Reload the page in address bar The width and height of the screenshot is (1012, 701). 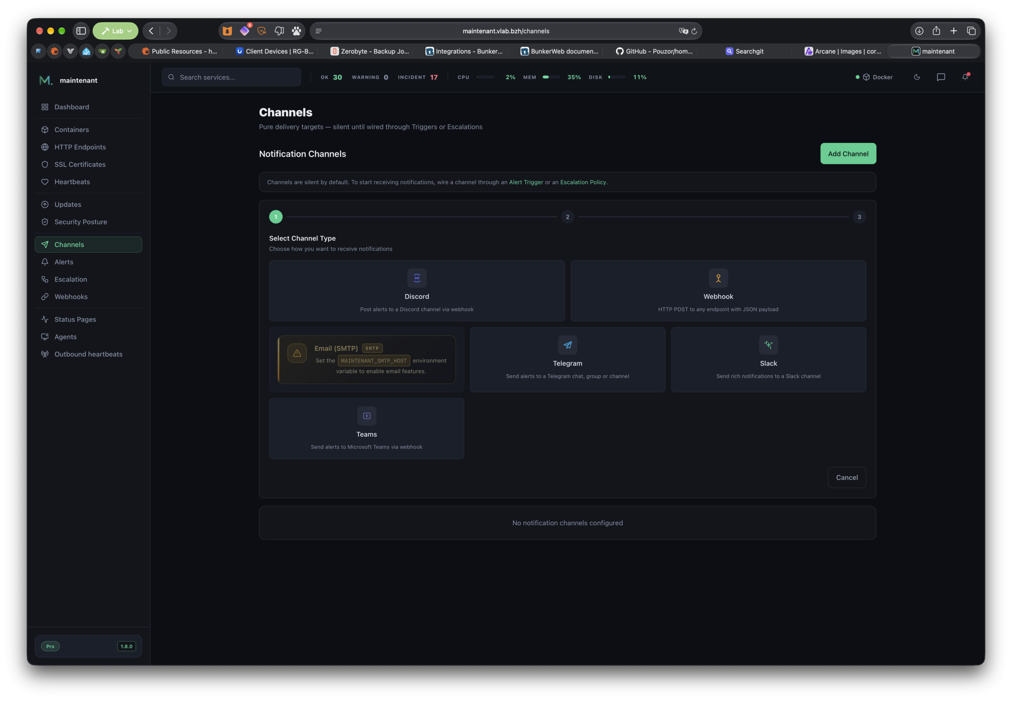(694, 31)
